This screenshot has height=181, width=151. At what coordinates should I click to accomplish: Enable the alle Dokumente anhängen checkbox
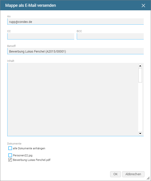[x=10, y=148]
